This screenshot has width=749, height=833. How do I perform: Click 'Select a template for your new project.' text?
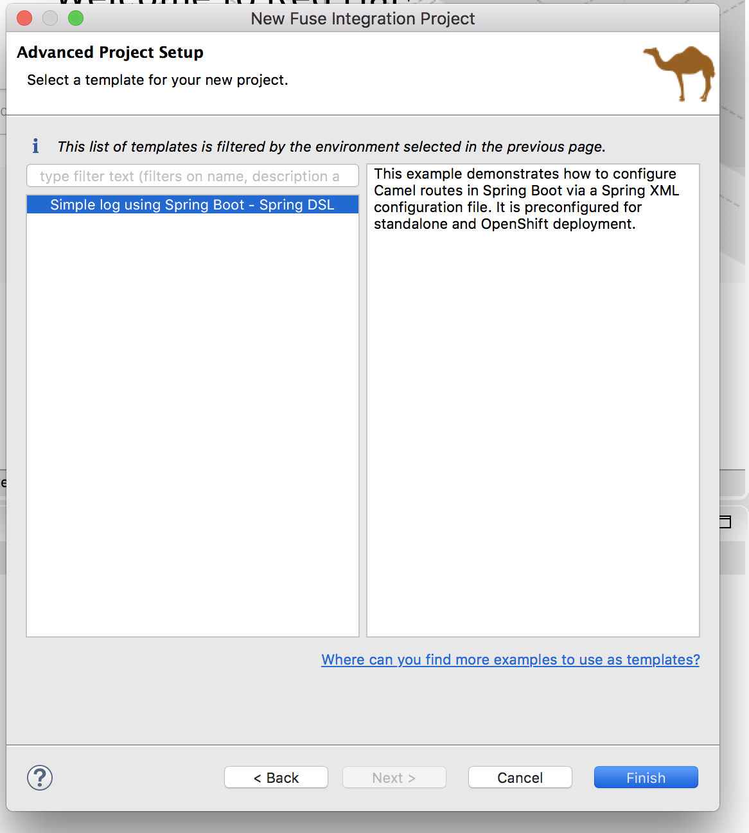(x=157, y=80)
